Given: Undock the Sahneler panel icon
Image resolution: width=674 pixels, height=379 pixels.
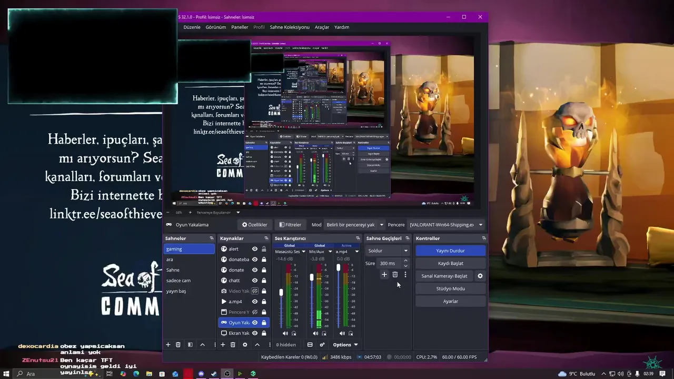Looking at the screenshot, I should pyautogui.click(x=212, y=238).
